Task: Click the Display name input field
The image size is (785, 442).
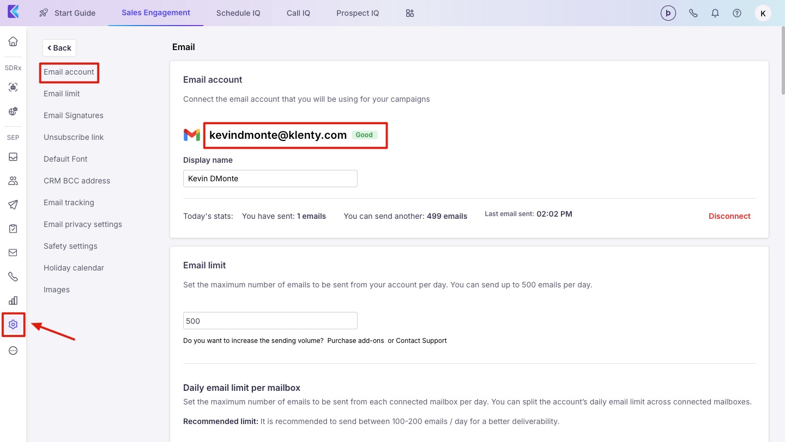Action: pos(270,179)
